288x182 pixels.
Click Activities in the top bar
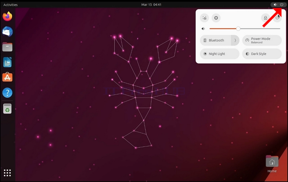click(10, 5)
